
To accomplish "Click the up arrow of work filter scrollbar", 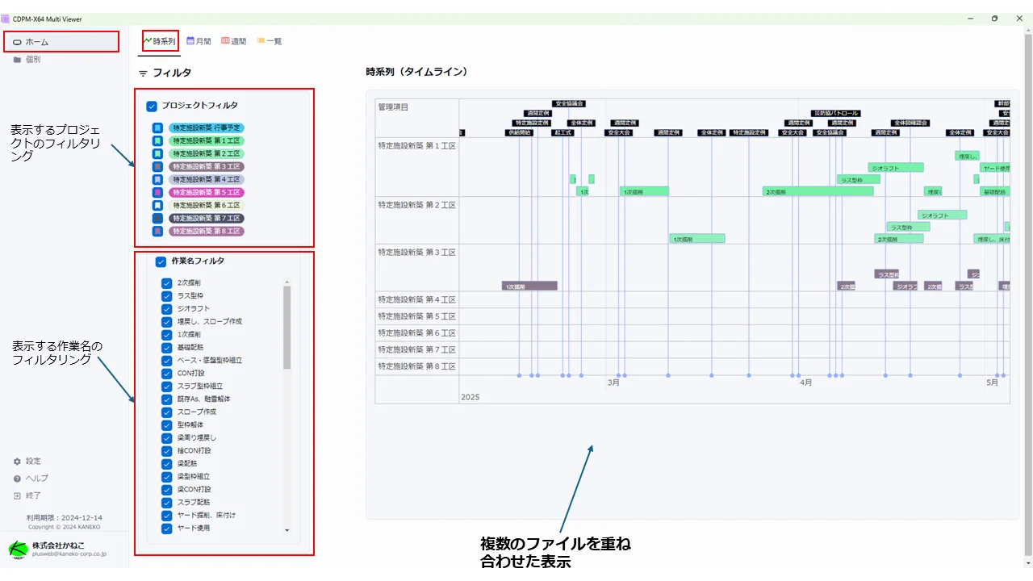I will click(286, 282).
